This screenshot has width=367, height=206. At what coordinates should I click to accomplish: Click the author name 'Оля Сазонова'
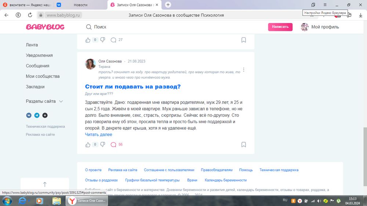[x=110, y=61]
